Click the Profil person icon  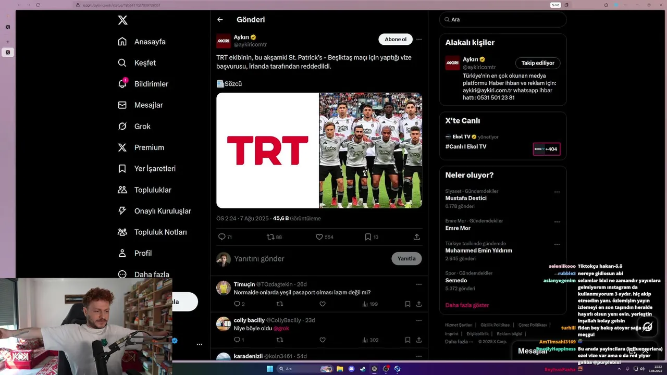coord(122,253)
